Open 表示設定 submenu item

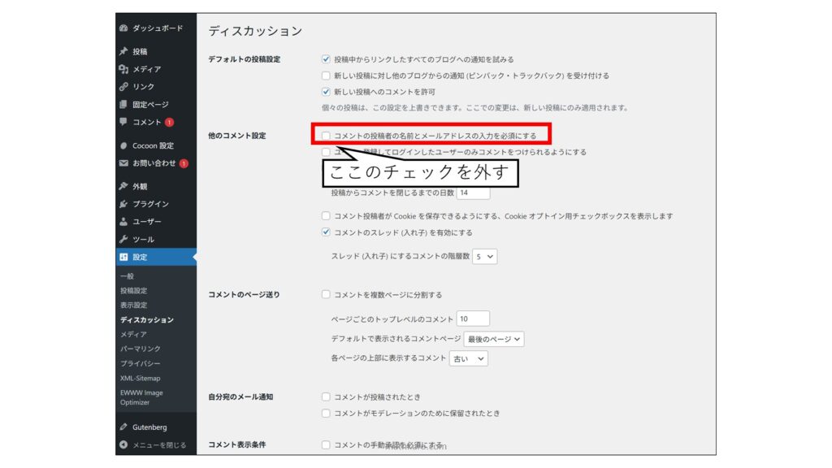click(134, 305)
